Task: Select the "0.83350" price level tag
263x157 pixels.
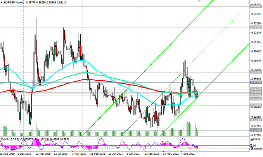Action: tap(256, 120)
